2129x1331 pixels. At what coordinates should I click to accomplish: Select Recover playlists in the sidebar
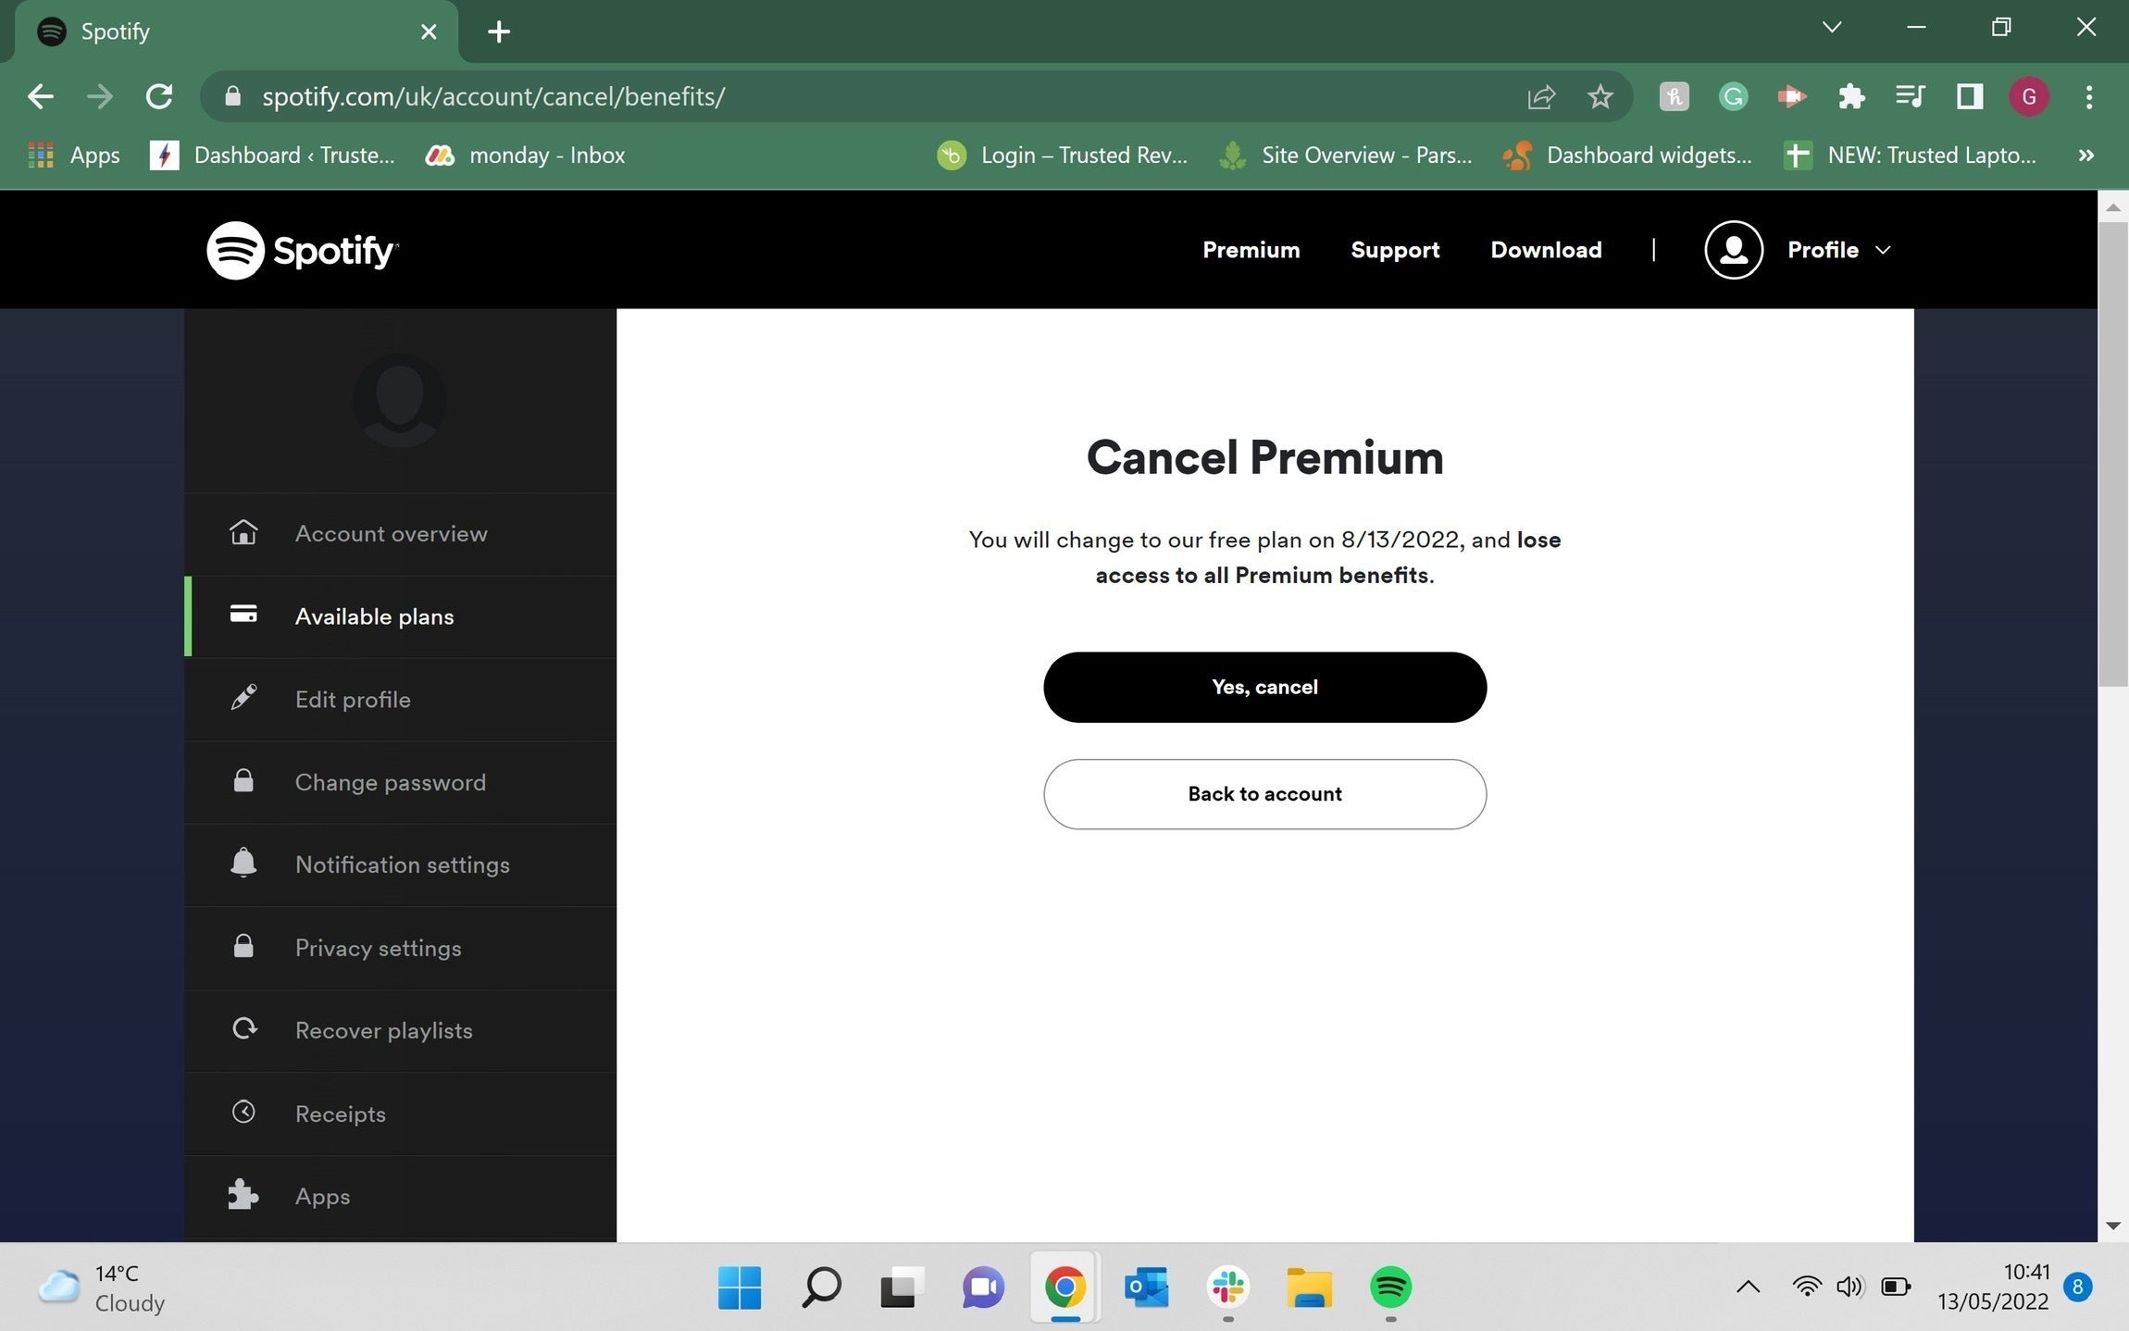pyautogui.click(x=400, y=1030)
